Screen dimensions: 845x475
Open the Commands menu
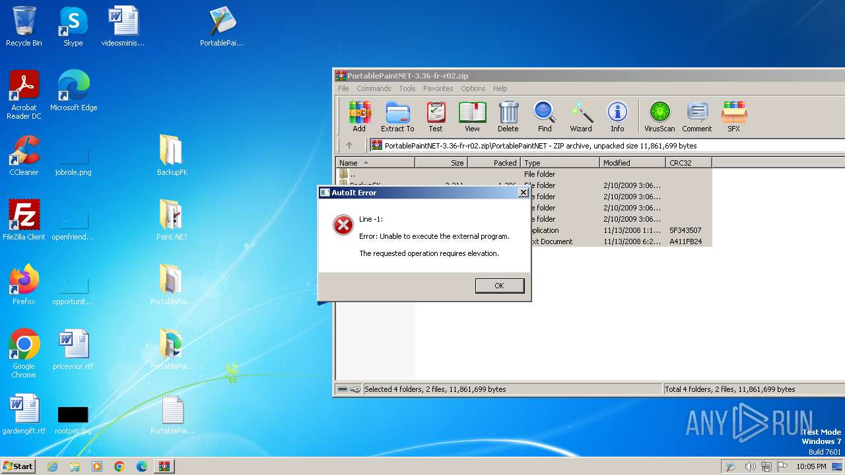374,88
